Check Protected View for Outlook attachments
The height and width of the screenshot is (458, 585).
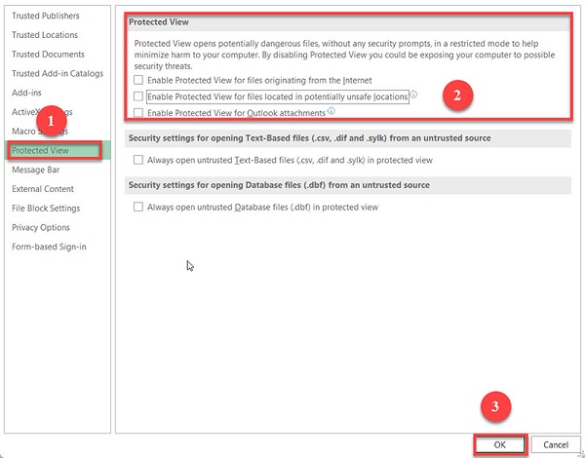point(138,113)
